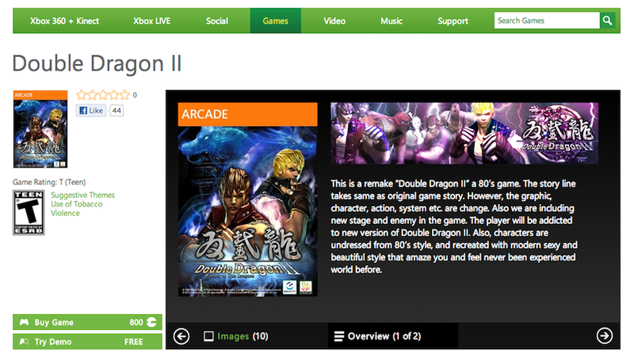Click the Facebook Like button
This screenshot has width=634, height=356.
pos(91,111)
